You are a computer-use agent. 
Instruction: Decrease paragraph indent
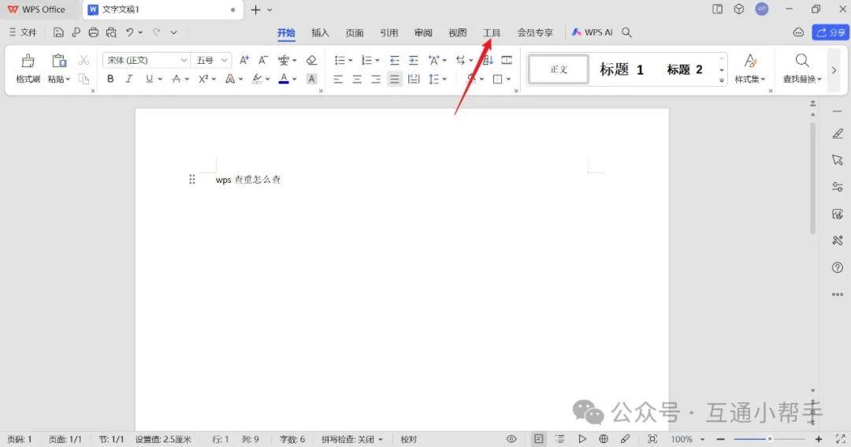click(x=395, y=60)
